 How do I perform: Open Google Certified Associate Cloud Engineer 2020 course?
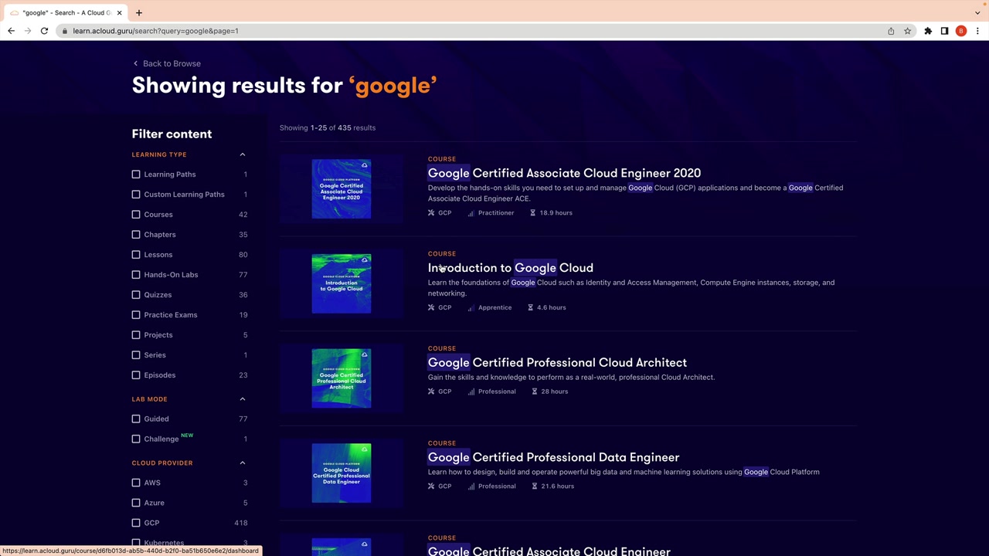(564, 173)
